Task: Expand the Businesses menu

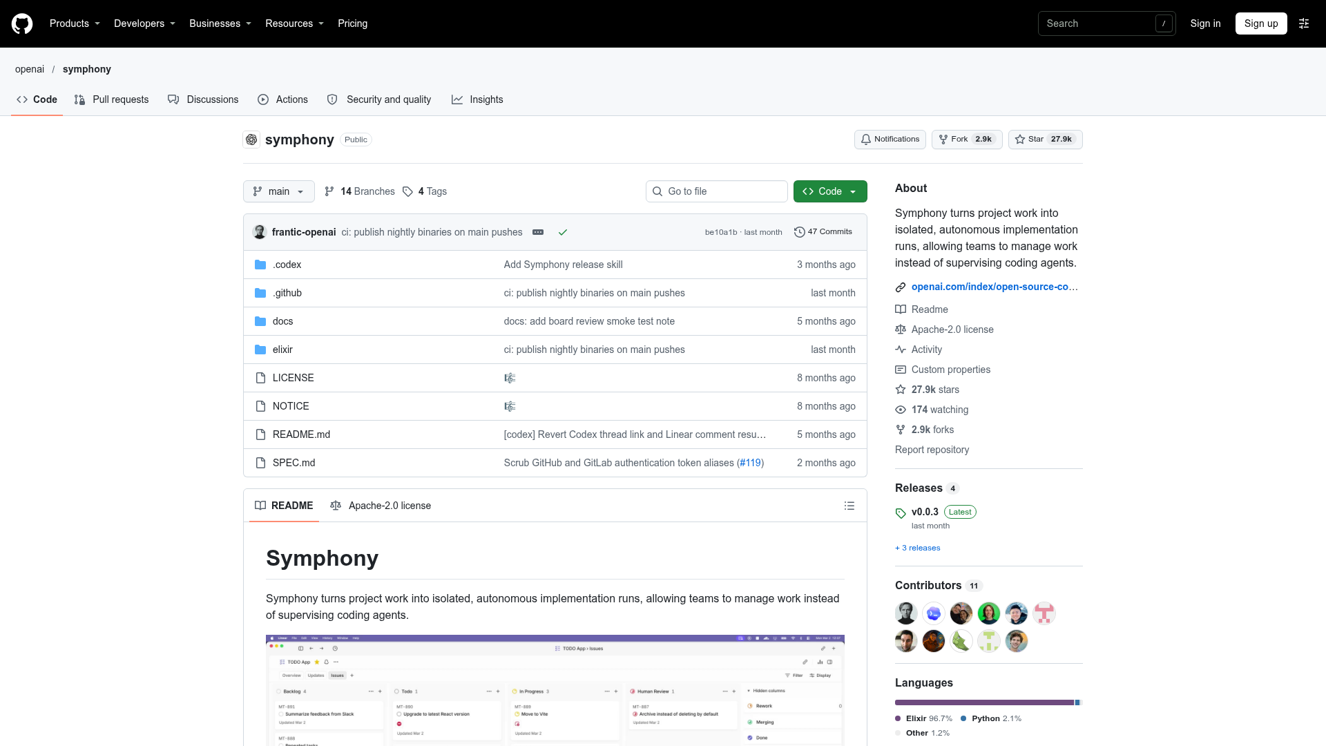Action: [x=220, y=23]
